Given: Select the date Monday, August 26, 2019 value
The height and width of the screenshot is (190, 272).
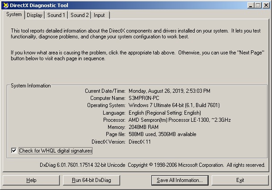Looking at the screenshot, I should click(x=169, y=91).
